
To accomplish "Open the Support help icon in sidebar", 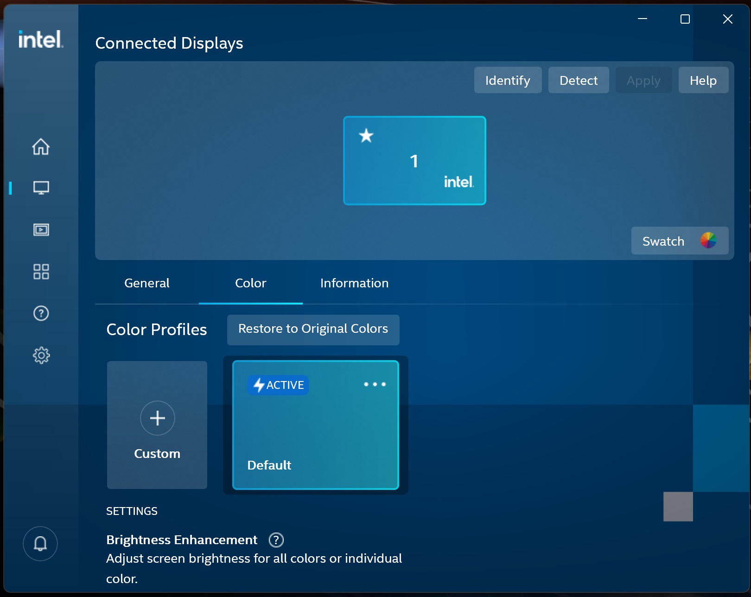I will pos(41,313).
